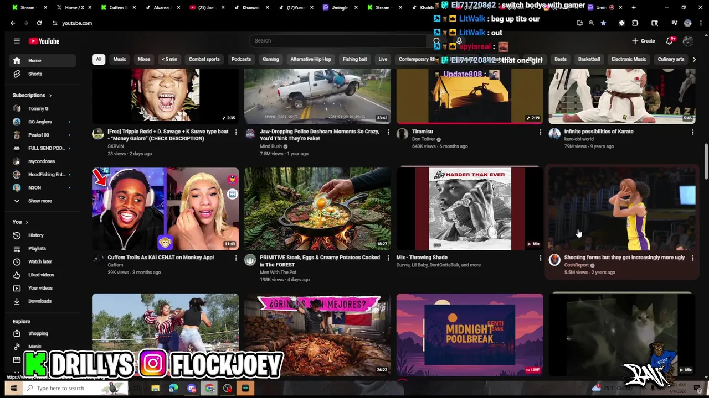Open the Cuffem Trolls as Kai Cenat thumbnail
The width and height of the screenshot is (709, 398).
(166, 209)
